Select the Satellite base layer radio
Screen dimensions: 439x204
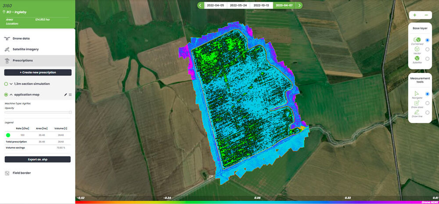[427, 59]
